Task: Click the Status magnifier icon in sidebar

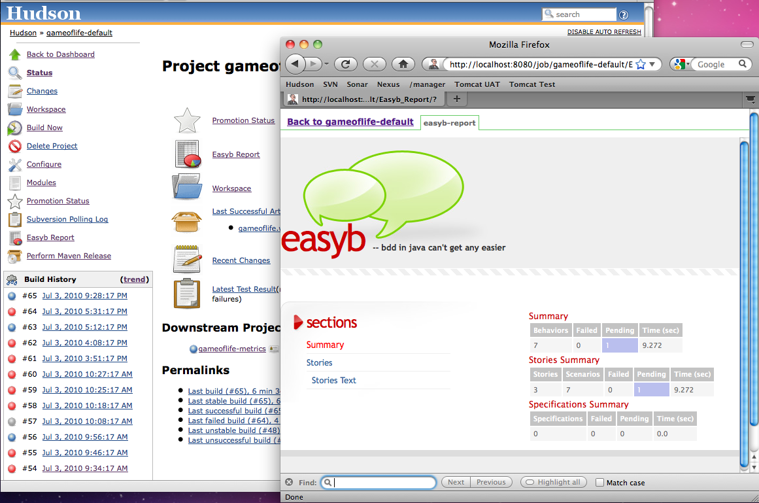Action: pyautogui.click(x=15, y=73)
